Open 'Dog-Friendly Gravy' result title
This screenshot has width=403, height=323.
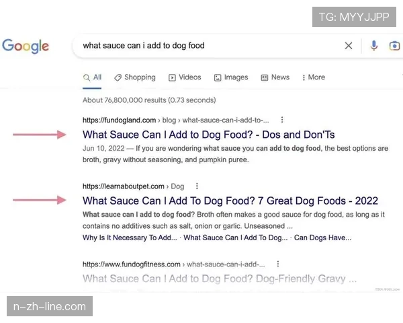click(x=220, y=279)
